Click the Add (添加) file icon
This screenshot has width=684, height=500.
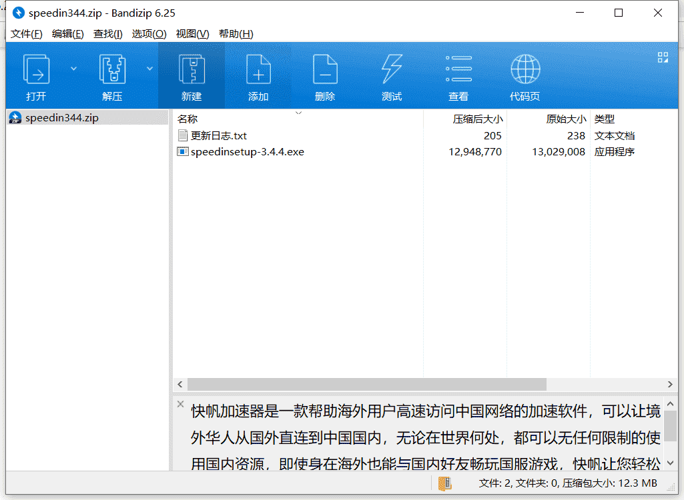tap(258, 69)
